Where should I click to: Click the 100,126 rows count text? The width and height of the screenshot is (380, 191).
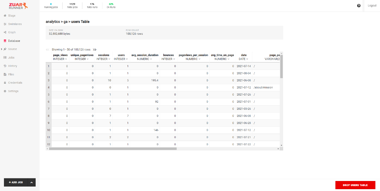click(134, 34)
